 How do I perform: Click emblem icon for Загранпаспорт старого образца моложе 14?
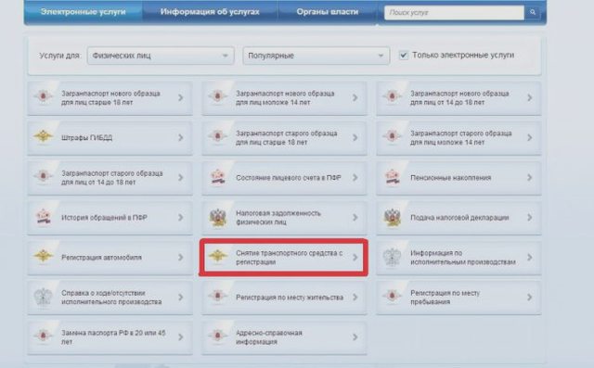pyautogui.click(x=392, y=136)
